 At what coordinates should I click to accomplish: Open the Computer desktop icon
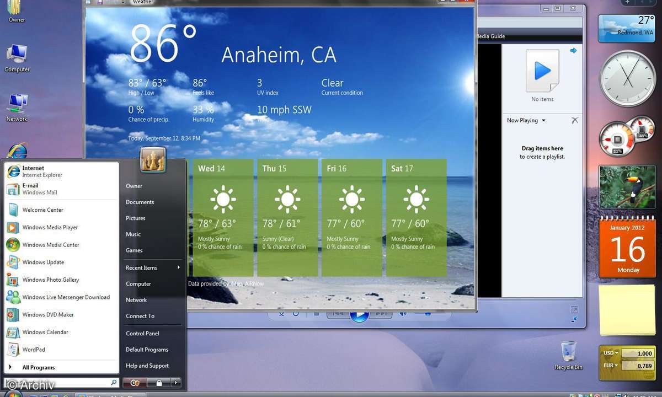(x=17, y=58)
